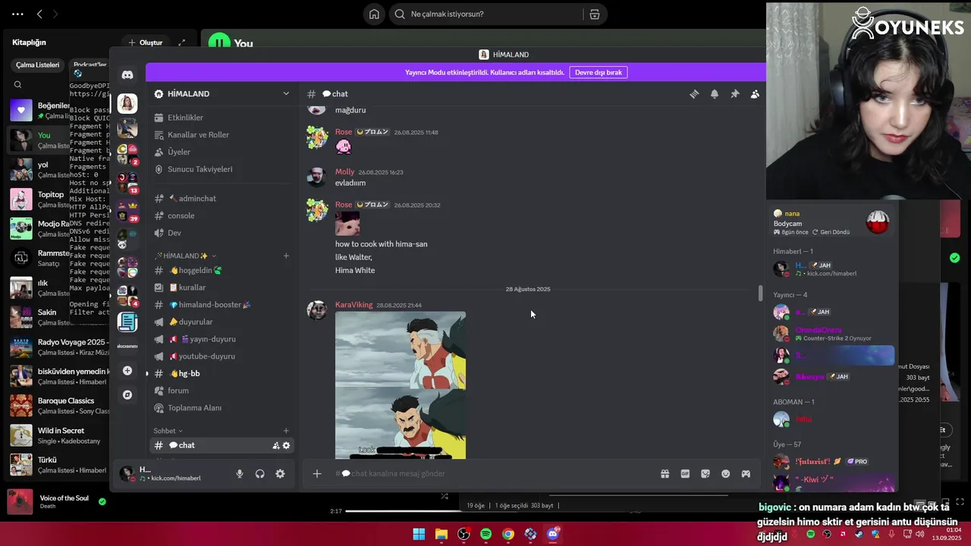Viewport: 971px width, 546px height.
Task: Toggle member list icon in header
Action: point(755,94)
